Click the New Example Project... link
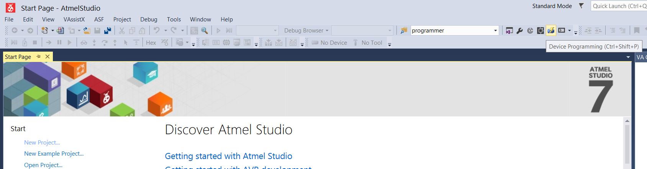 point(54,153)
